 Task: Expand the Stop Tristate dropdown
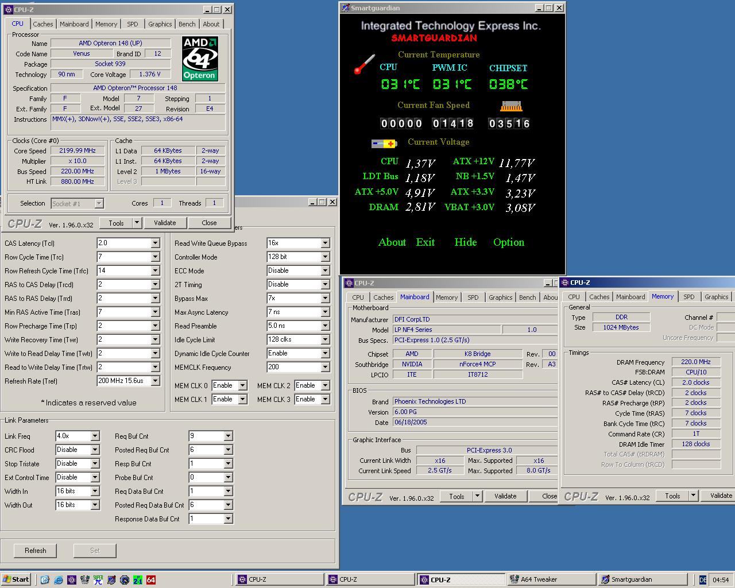95,463
